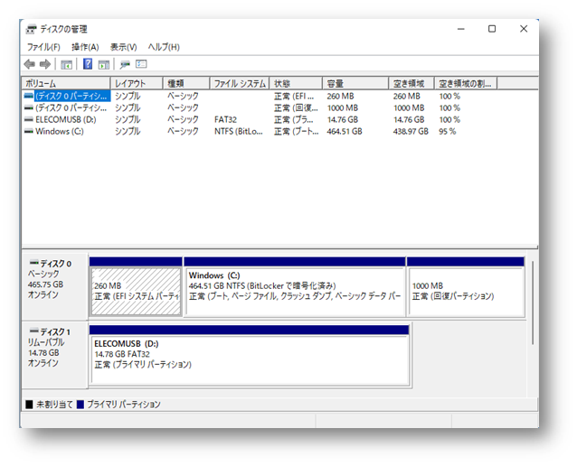Click the Forward arrow toolbar icon
The width and height of the screenshot is (577, 466).
[x=44, y=64]
